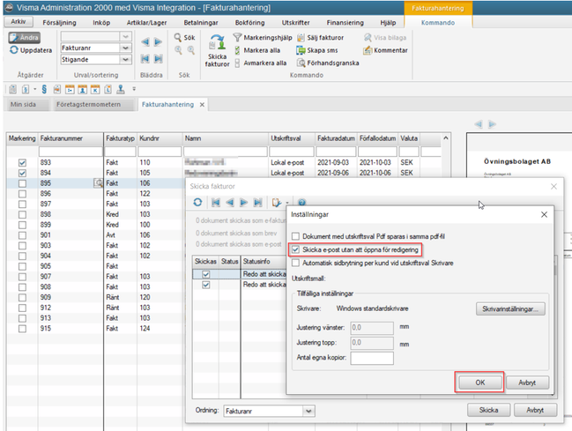This screenshot has width=572, height=431.
Task: Click help icon in Skicka fakturor dialog
Action: [301, 202]
